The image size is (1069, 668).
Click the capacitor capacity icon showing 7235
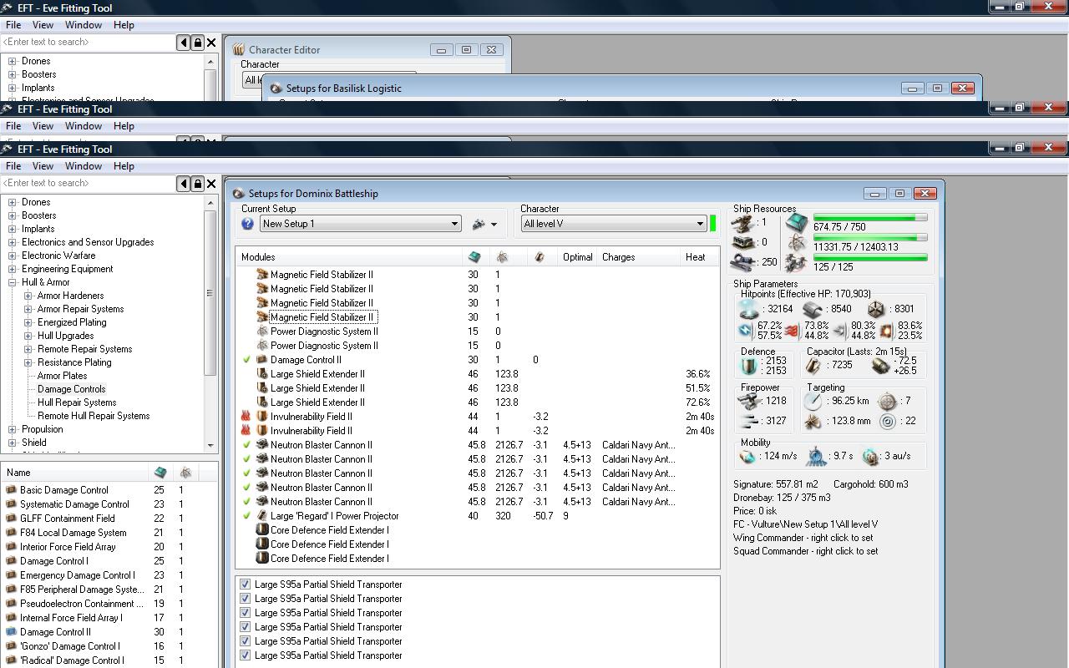pyautogui.click(x=813, y=366)
